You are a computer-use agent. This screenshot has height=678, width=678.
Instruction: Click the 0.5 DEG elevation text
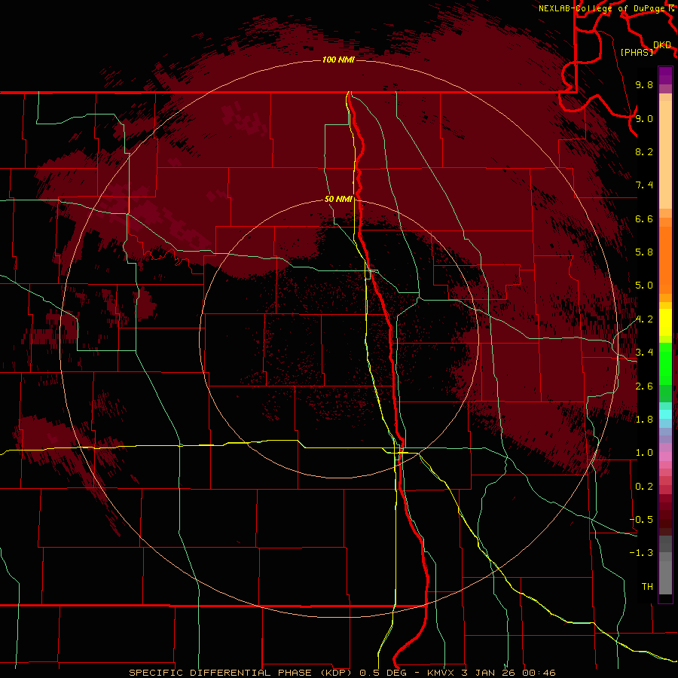(383, 673)
